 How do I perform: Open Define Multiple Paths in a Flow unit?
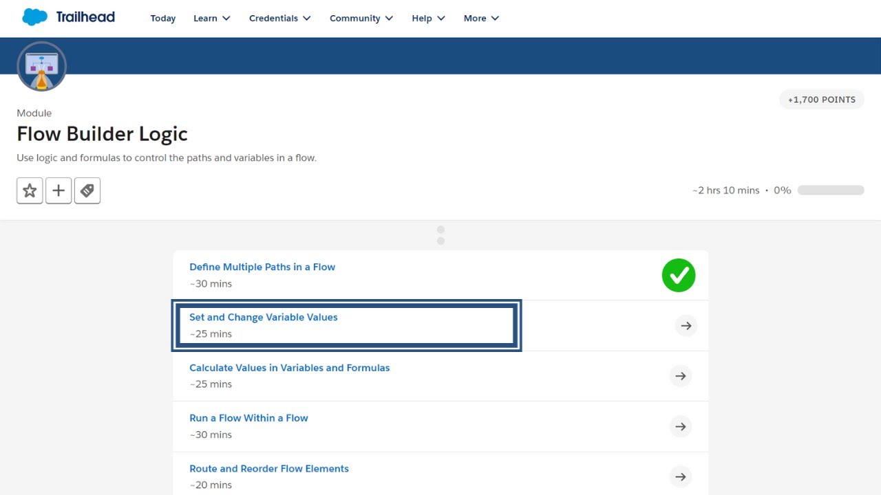tap(262, 267)
